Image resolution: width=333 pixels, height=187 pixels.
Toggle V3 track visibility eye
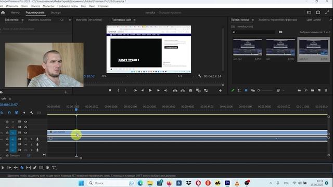tap(25, 122)
